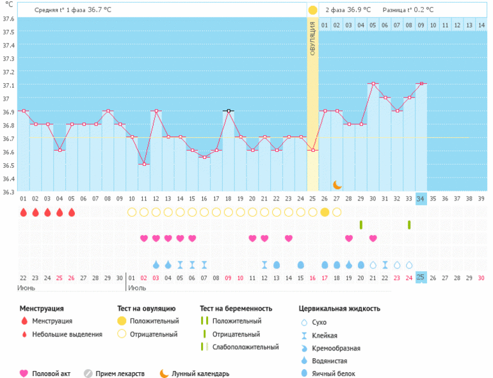Click the cervical fluid icon on cycle day 24
Screen dimensions: 493x378
300,265
